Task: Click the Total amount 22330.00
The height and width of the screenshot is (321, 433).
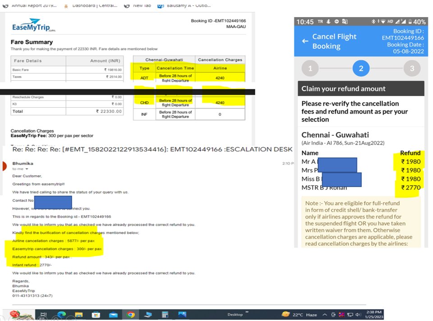Action: [x=109, y=111]
